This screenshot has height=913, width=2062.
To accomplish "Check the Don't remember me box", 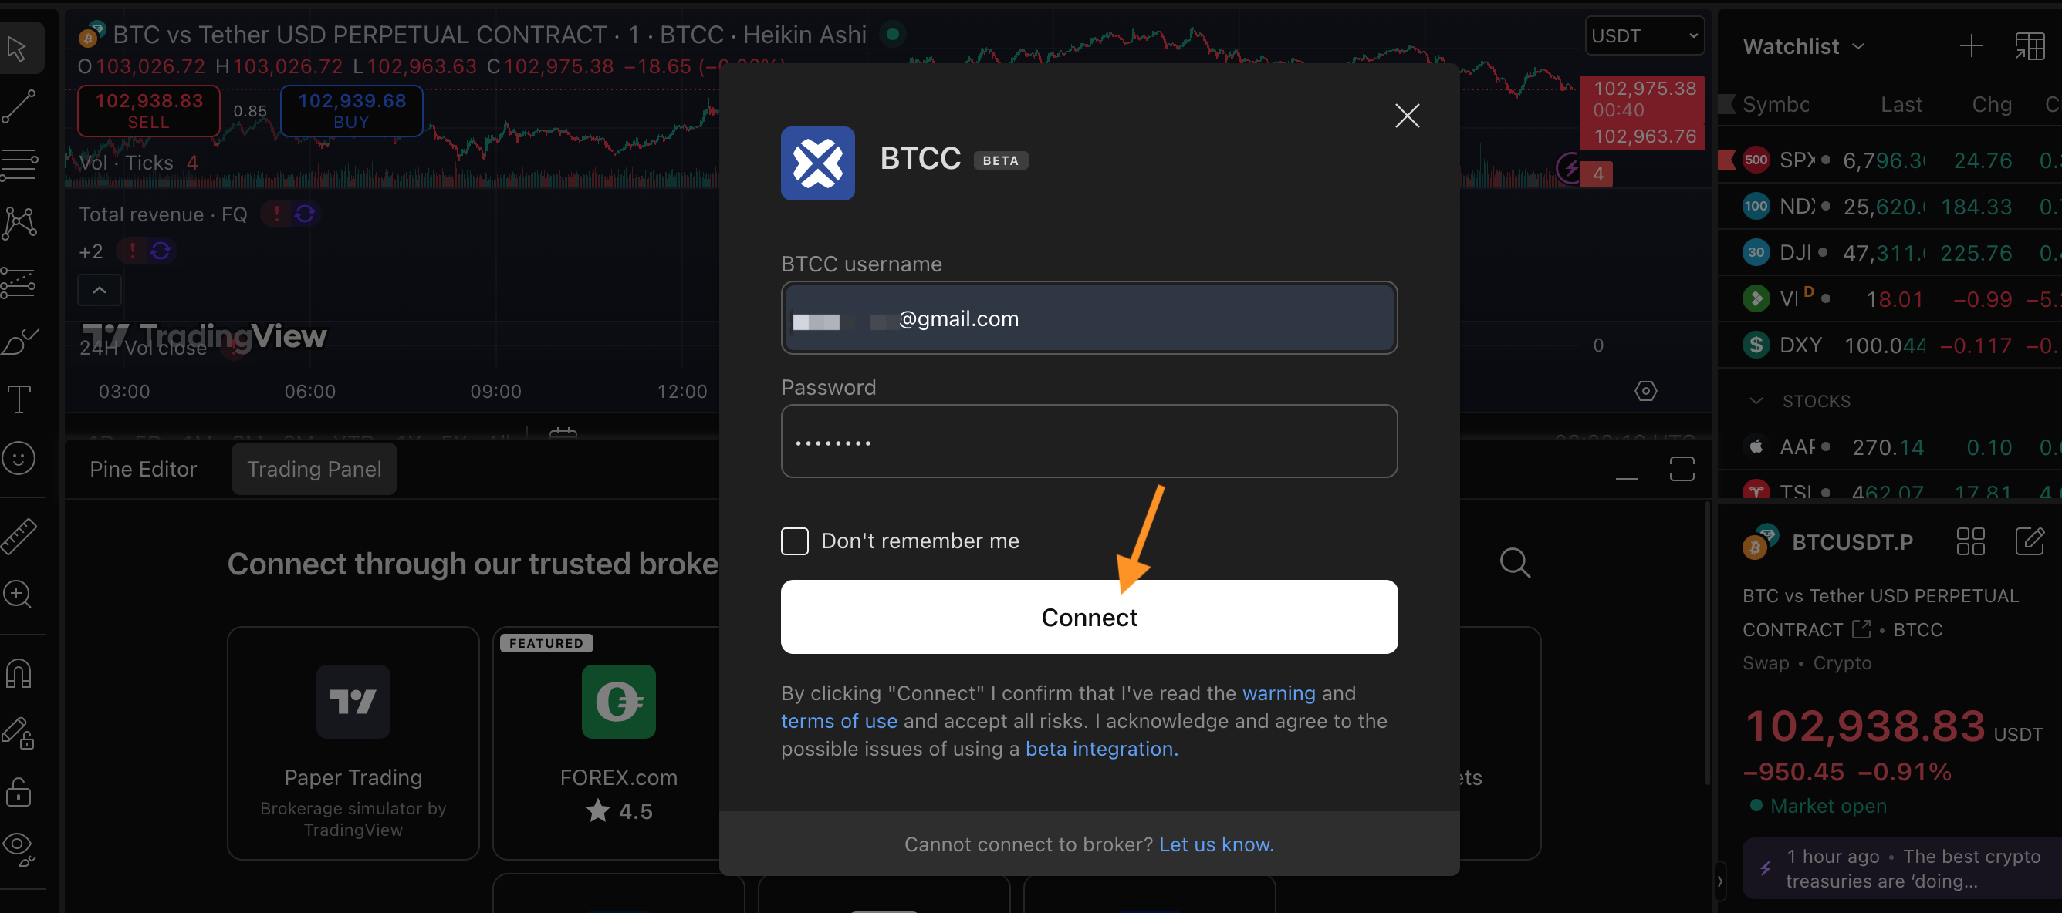I will (794, 541).
